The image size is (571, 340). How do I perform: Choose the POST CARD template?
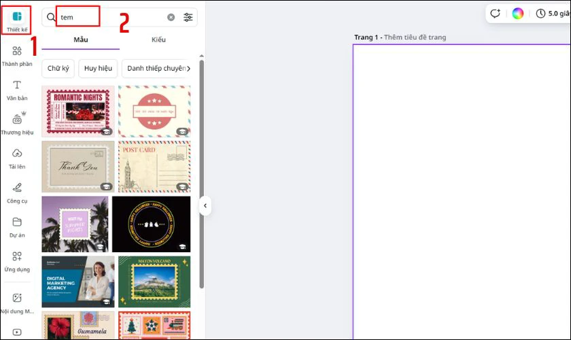[x=154, y=167]
